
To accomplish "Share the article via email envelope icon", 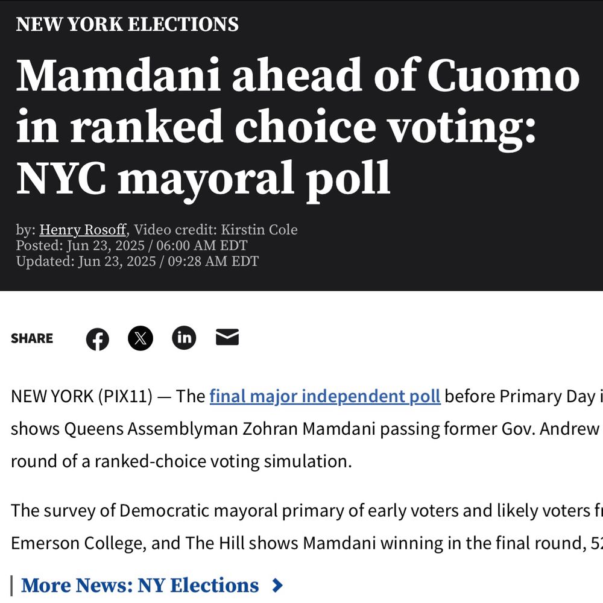I will [227, 337].
